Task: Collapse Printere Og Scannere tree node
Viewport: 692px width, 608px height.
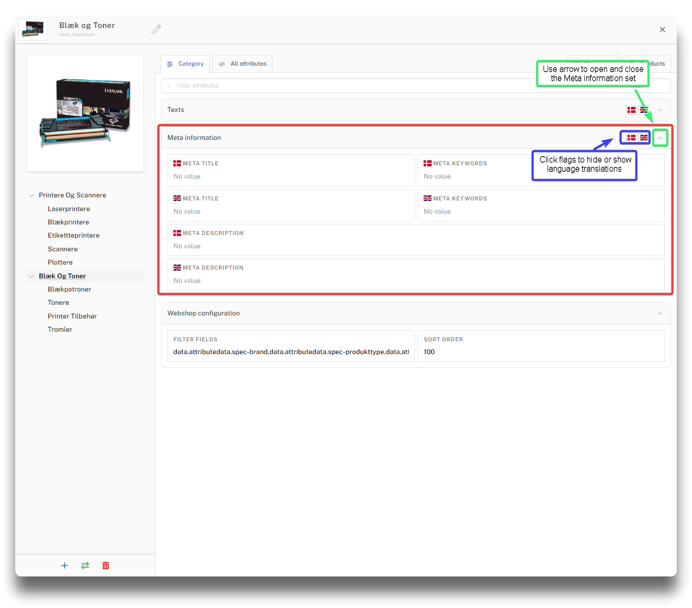Action: click(32, 195)
